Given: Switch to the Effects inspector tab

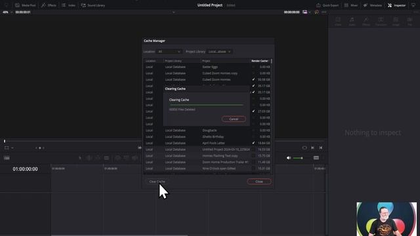Looking at the screenshot, I should click(366, 22).
